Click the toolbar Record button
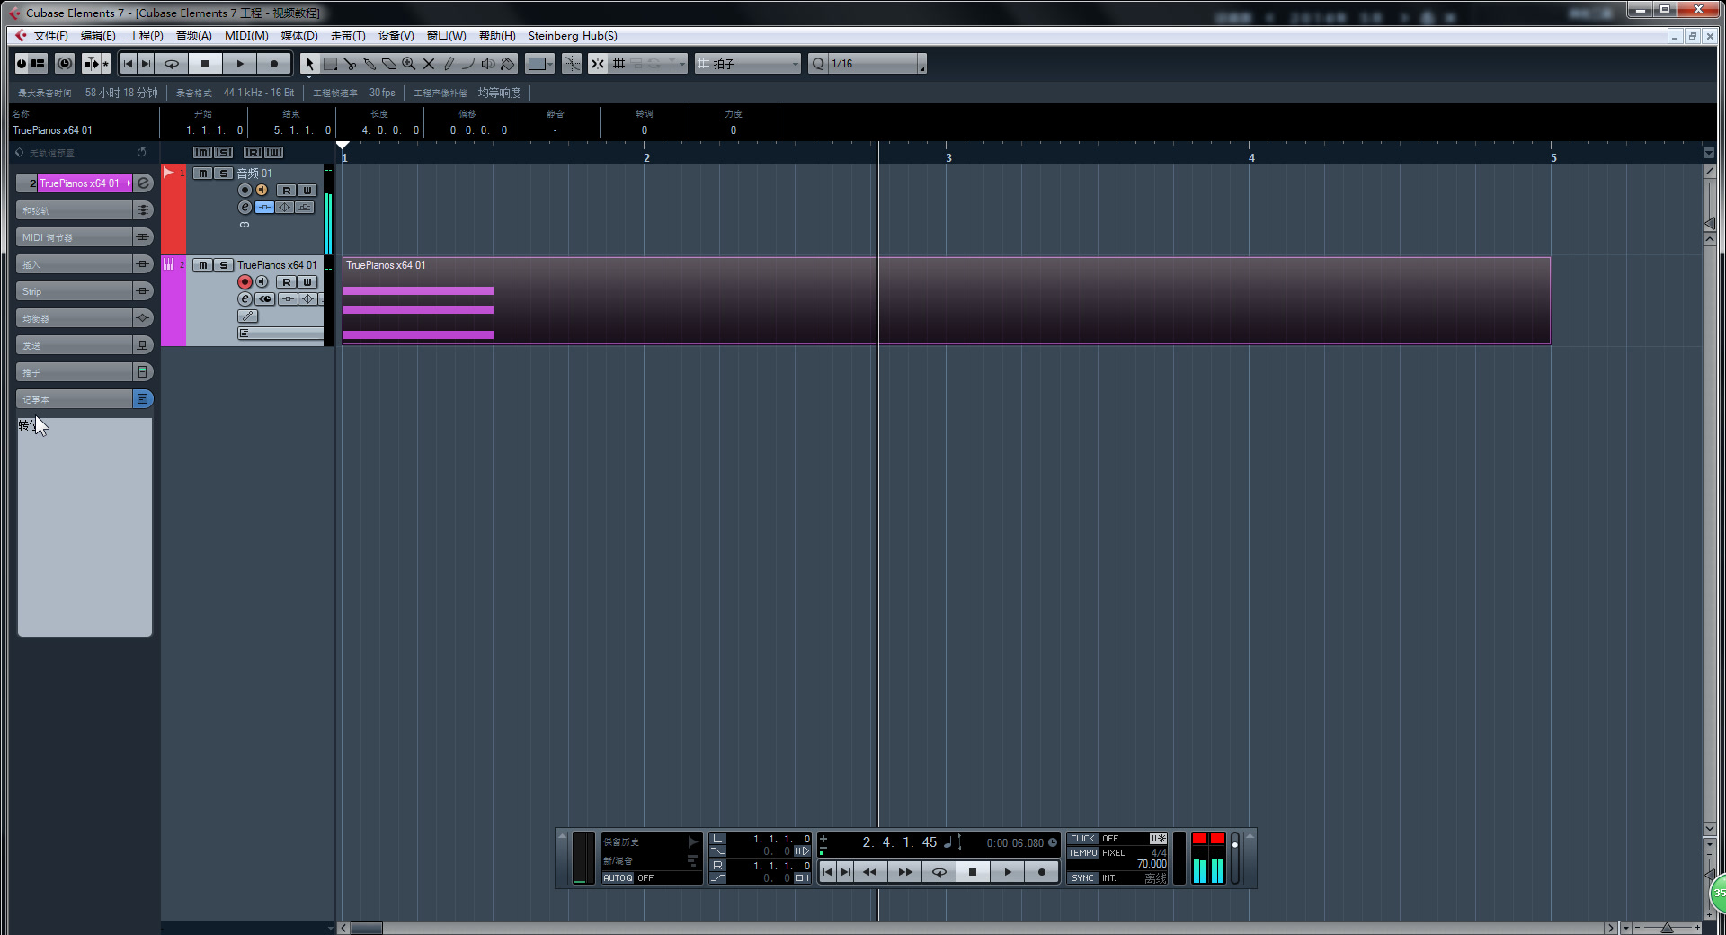This screenshot has height=935, width=1726. (x=274, y=64)
